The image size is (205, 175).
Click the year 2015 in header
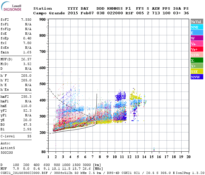pyautogui.click(x=73, y=13)
